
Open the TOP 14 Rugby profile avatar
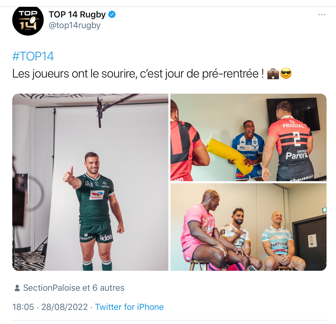point(28,20)
